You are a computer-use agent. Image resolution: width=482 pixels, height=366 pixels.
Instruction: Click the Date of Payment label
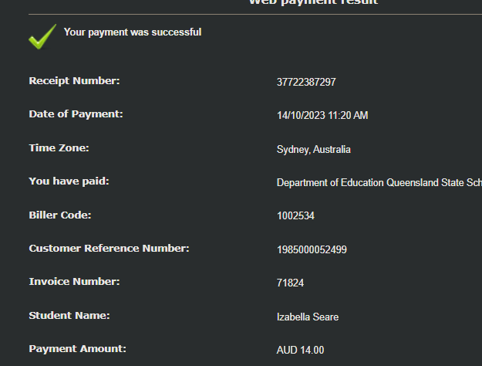76,114
